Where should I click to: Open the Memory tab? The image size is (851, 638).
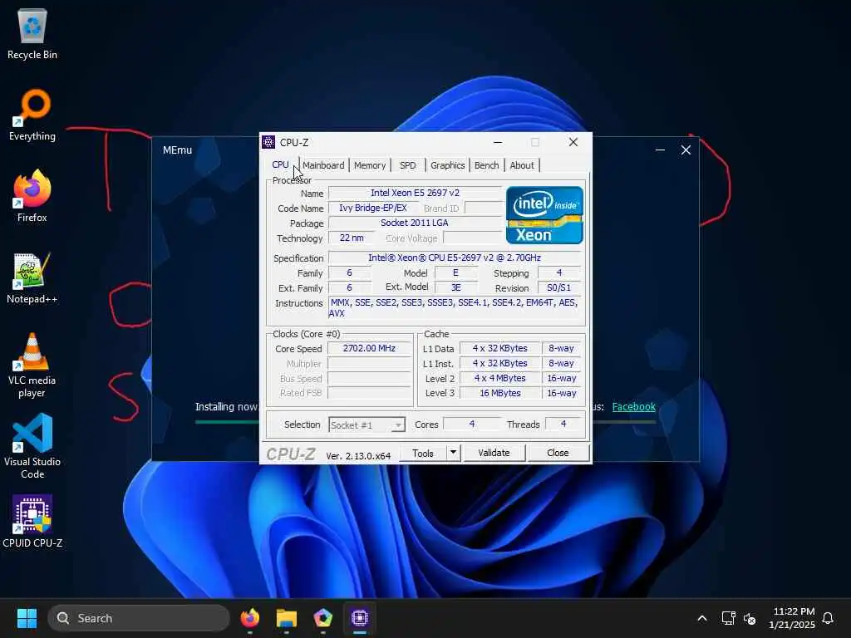pos(370,165)
